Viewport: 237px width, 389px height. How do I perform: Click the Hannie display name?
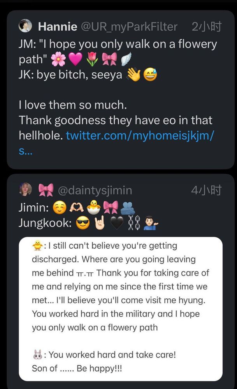(58, 27)
